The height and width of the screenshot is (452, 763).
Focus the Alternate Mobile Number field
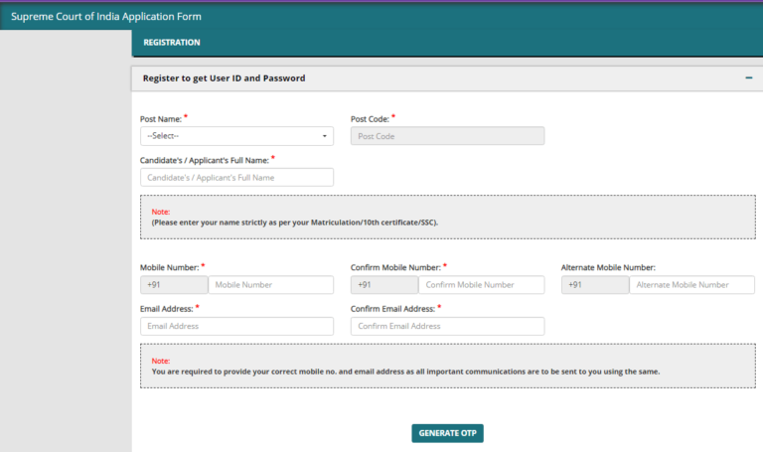(691, 285)
